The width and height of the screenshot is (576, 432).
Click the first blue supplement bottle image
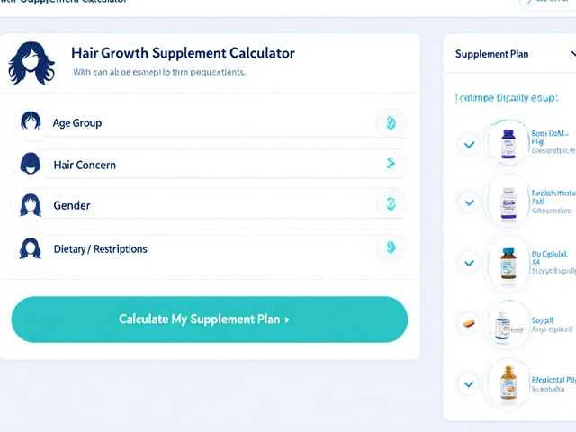[x=507, y=142]
